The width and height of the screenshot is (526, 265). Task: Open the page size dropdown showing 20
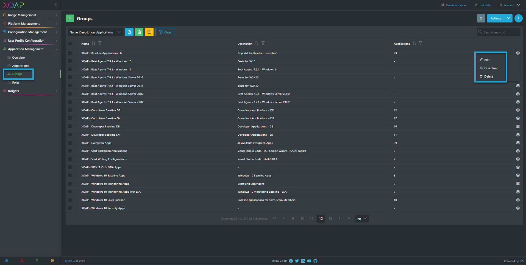[362, 219]
